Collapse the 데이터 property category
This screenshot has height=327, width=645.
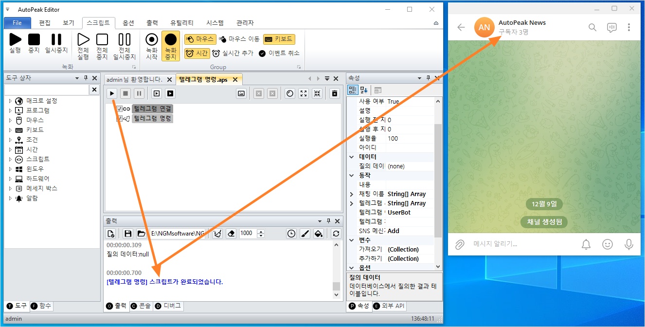(x=351, y=157)
